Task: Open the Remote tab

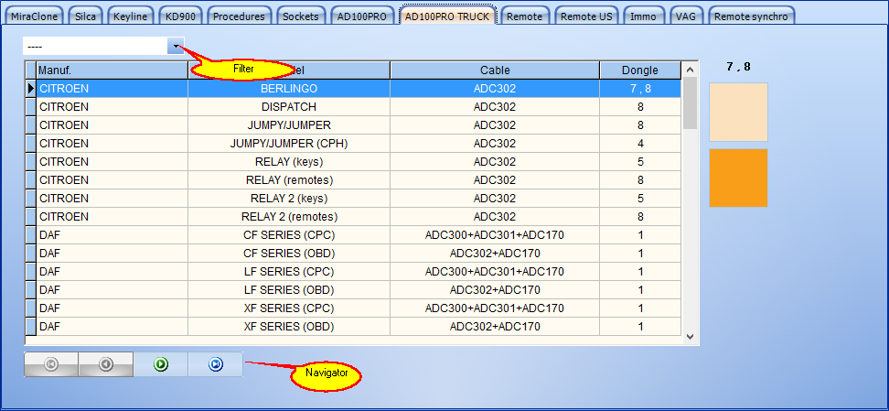Action: (524, 16)
